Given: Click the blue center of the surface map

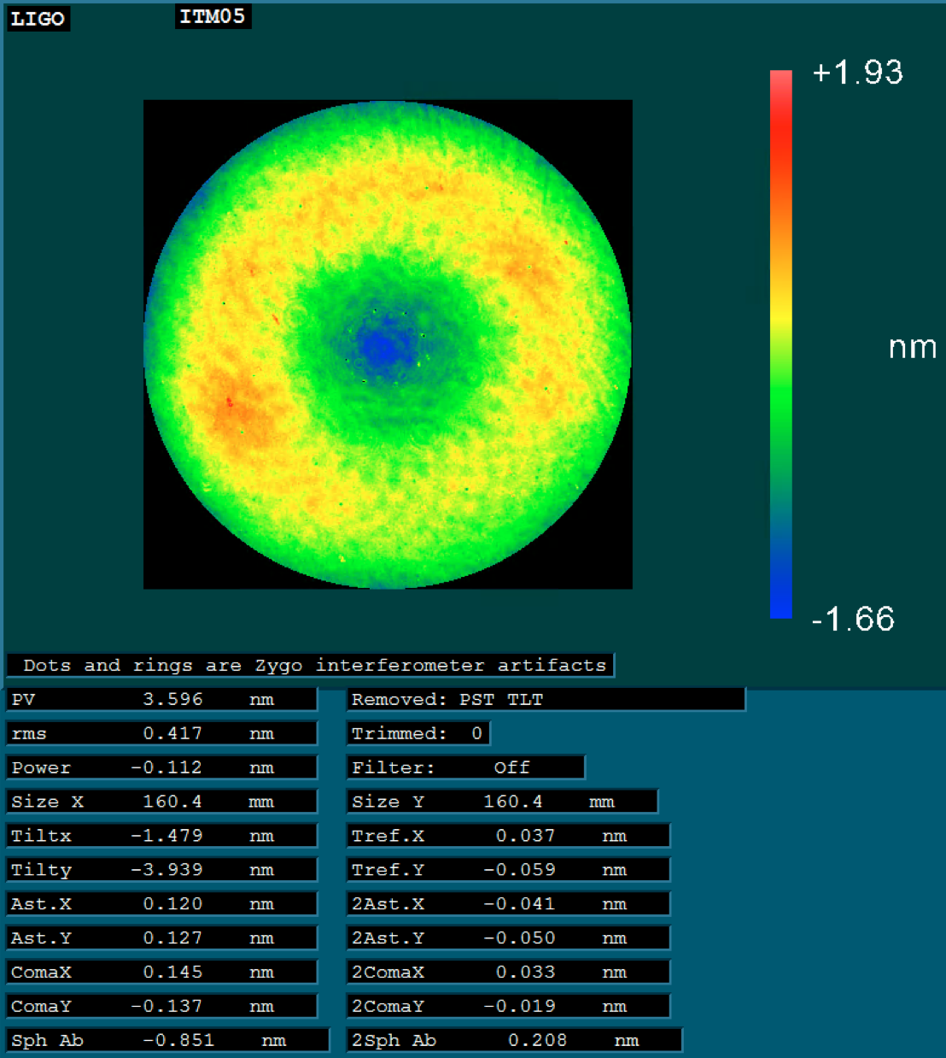Looking at the screenshot, I should pyautogui.click(x=380, y=347).
